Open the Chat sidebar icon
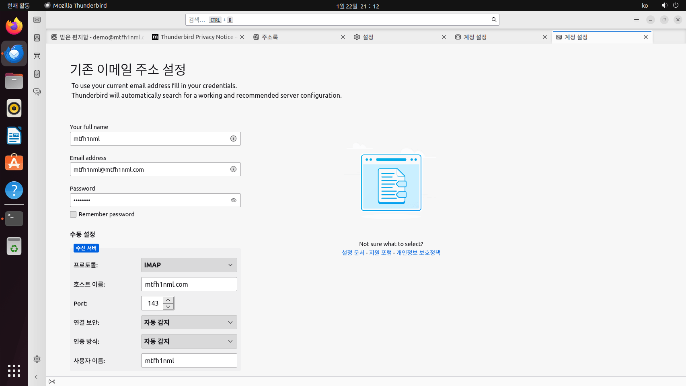This screenshot has width=686, height=386. [37, 92]
